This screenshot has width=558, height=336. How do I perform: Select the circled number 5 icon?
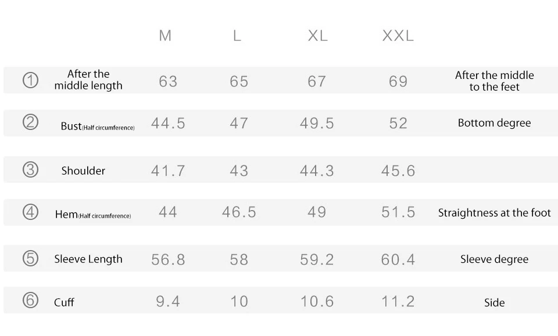point(30,258)
